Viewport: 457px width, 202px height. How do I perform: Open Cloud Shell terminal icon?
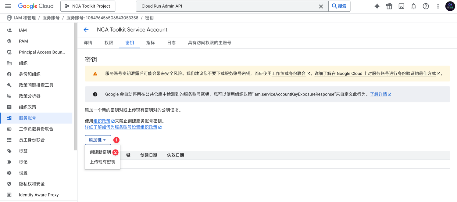point(401,6)
